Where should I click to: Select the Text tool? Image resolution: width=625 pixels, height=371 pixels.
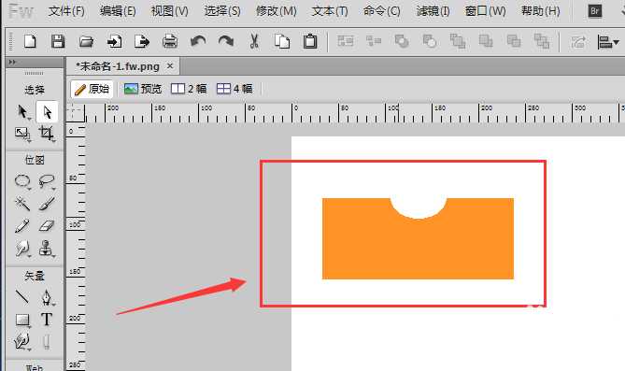tap(46, 320)
